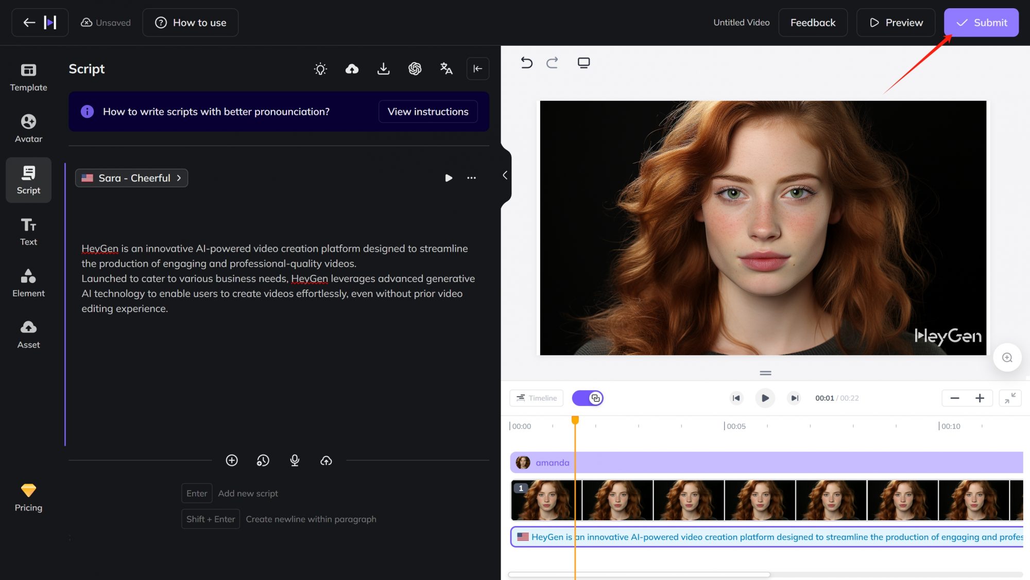Open the Asset panel

pyautogui.click(x=28, y=335)
